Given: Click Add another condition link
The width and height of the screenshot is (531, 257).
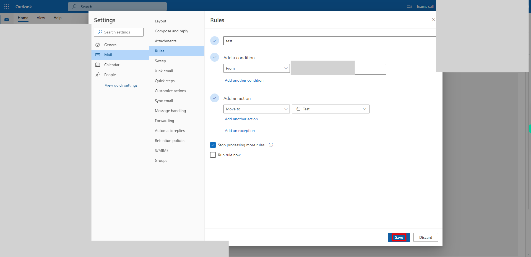Looking at the screenshot, I should [x=244, y=80].
